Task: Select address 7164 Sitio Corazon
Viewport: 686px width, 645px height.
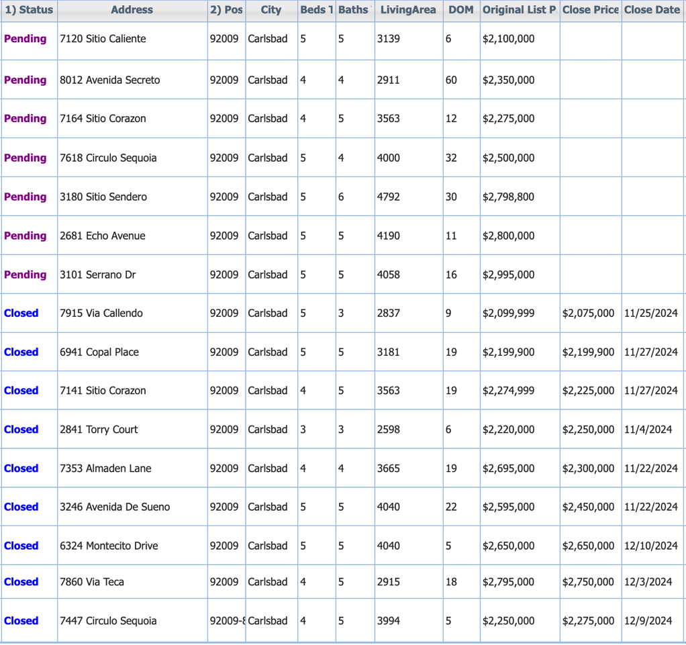Action: (x=103, y=119)
